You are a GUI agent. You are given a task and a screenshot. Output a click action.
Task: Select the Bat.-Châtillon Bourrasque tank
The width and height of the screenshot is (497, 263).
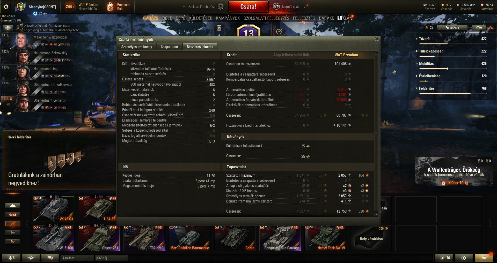click(189, 238)
